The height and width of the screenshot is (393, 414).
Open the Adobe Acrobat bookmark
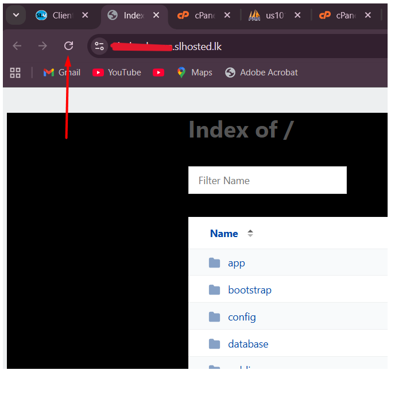pos(261,73)
